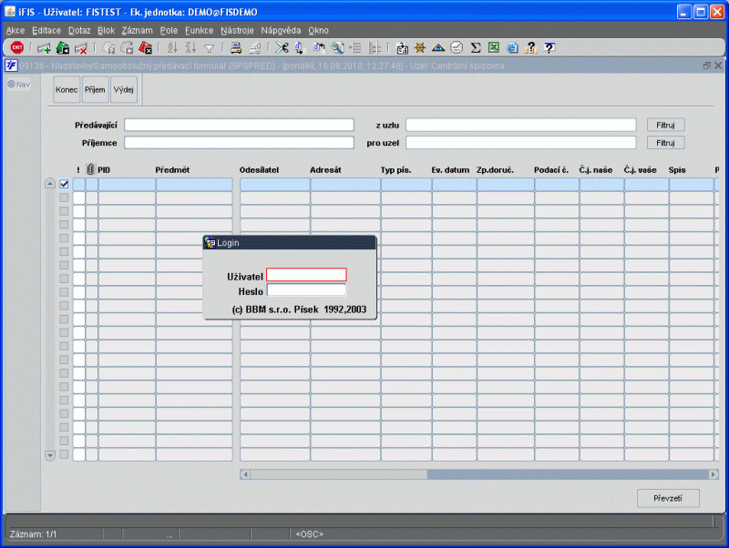The width and height of the screenshot is (729, 548).
Task: Open the Nástroje menu
Action: coord(237,31)
